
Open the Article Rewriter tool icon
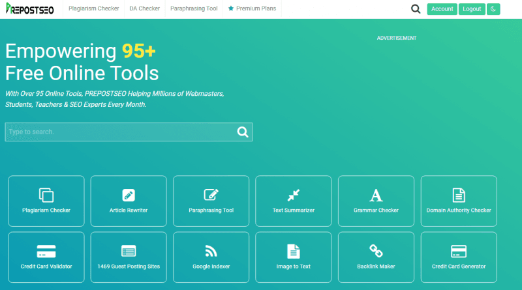click(x=129, y=195)
